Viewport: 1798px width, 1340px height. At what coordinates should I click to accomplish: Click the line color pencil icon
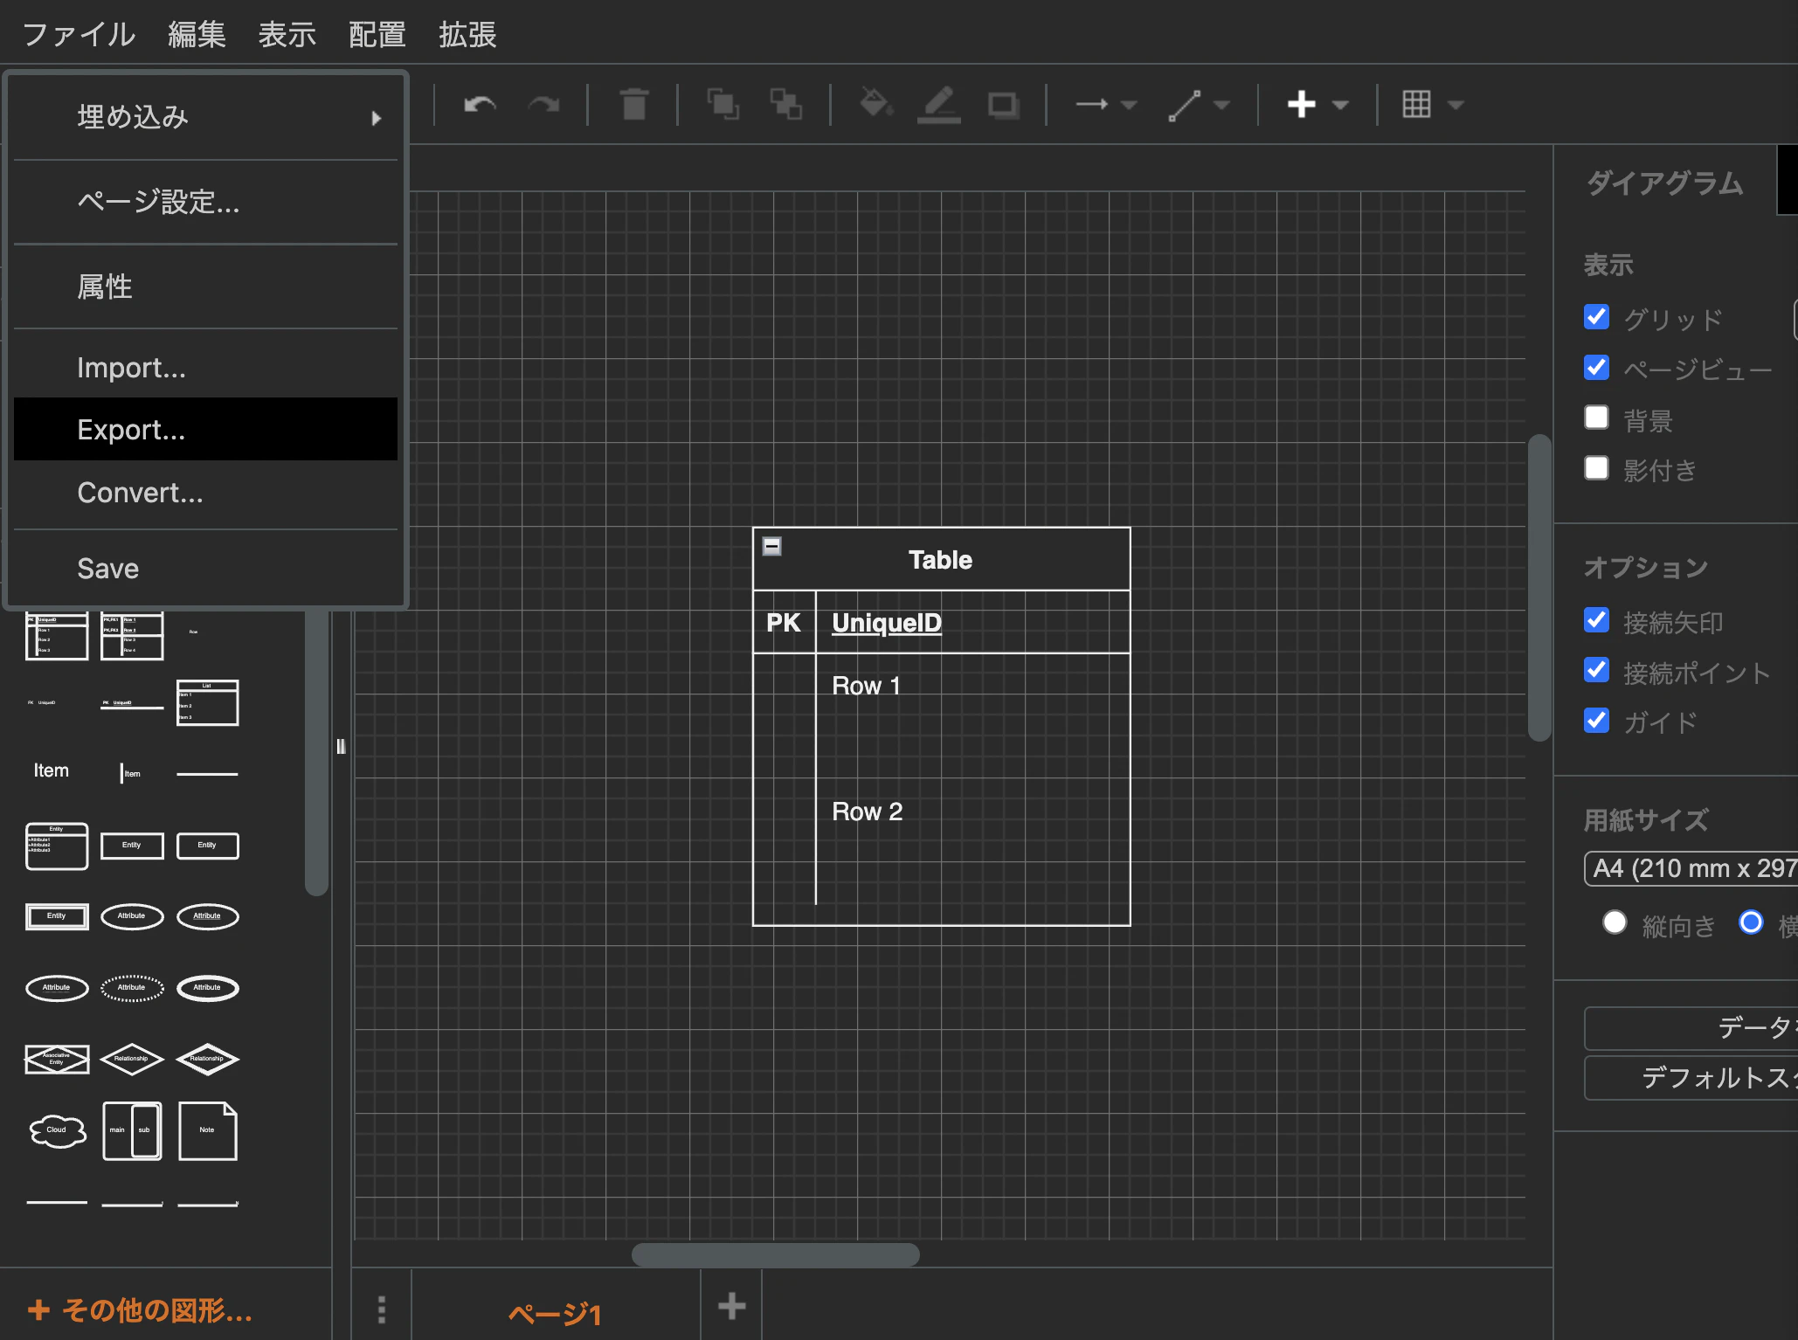tap(938, 105)
